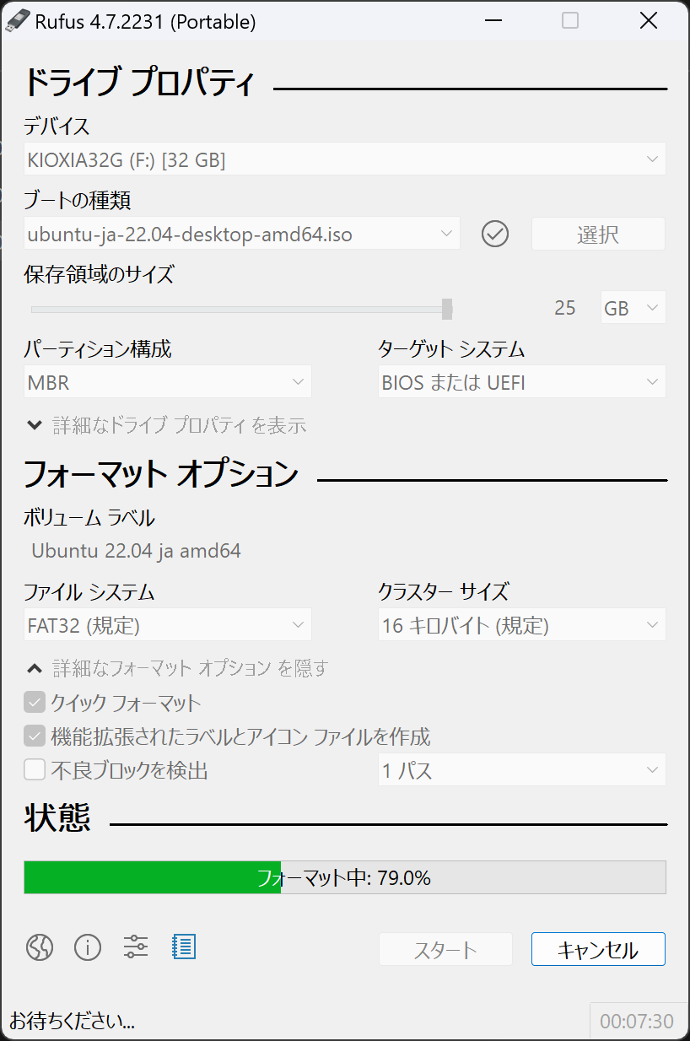Screen dimensions: 690x1041
Task: Click the Rufus USB icon in title bar
Action: 19,21
